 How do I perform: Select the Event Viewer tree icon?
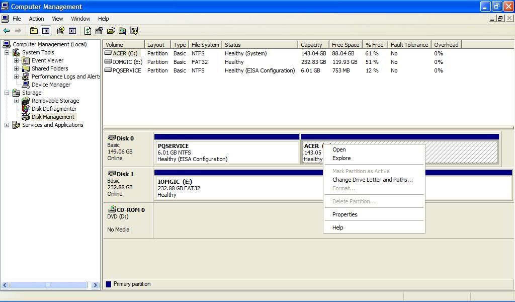[x=26, y=60]
